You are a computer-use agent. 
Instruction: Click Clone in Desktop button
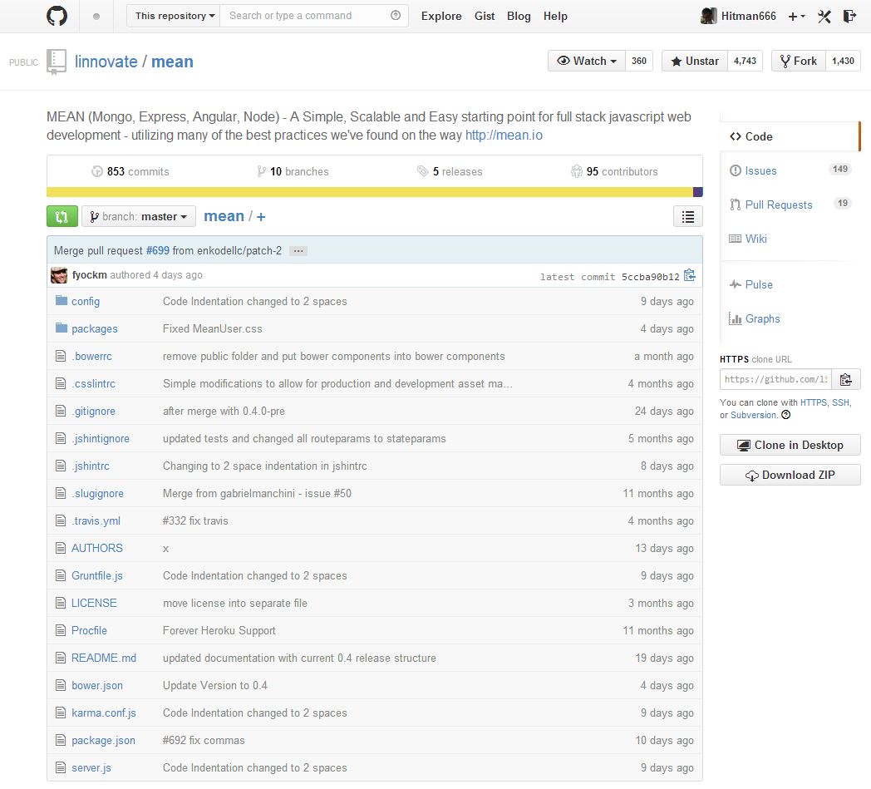[x=790, y=445]
